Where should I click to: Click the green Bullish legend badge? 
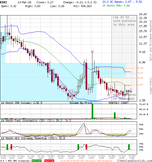(x=36, y=161)
